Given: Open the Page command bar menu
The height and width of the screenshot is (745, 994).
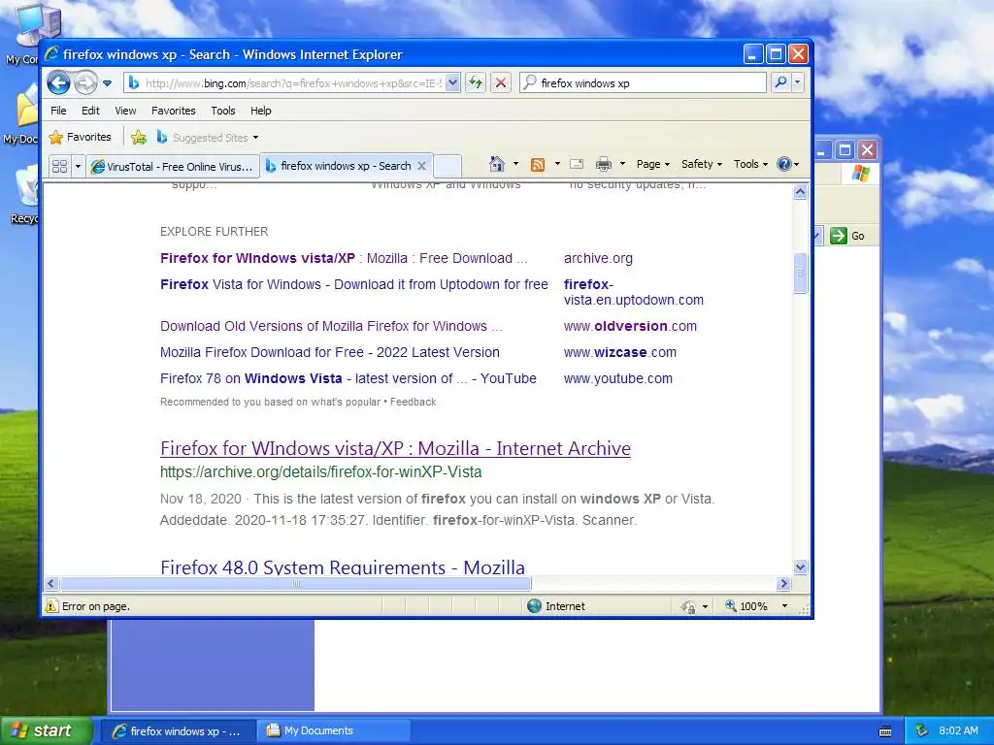Looking at the screenshot, I should (x=653, y=164).
